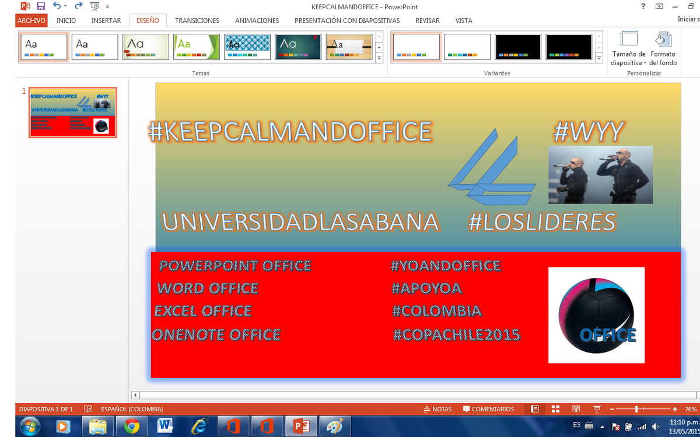Apply the dark teal theme
This screenshot has width=700, height=437.
[298, 47]
